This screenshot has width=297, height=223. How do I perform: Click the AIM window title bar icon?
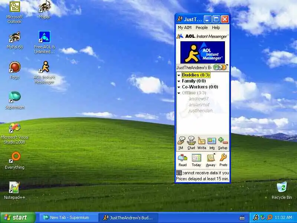coord(180,19)
